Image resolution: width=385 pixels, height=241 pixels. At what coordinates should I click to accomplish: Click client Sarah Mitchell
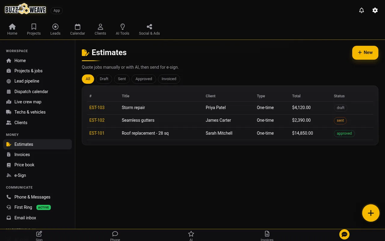[219, 133]
